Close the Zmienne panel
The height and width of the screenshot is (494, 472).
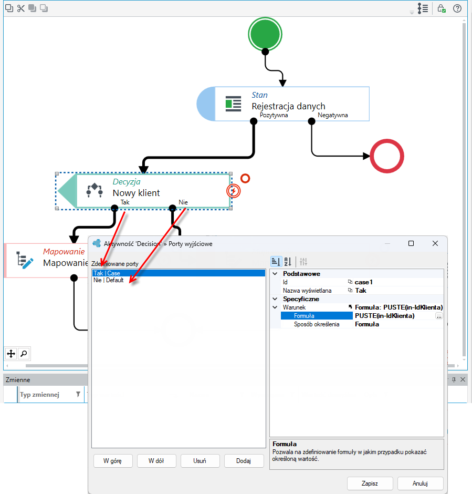[463, 379]
